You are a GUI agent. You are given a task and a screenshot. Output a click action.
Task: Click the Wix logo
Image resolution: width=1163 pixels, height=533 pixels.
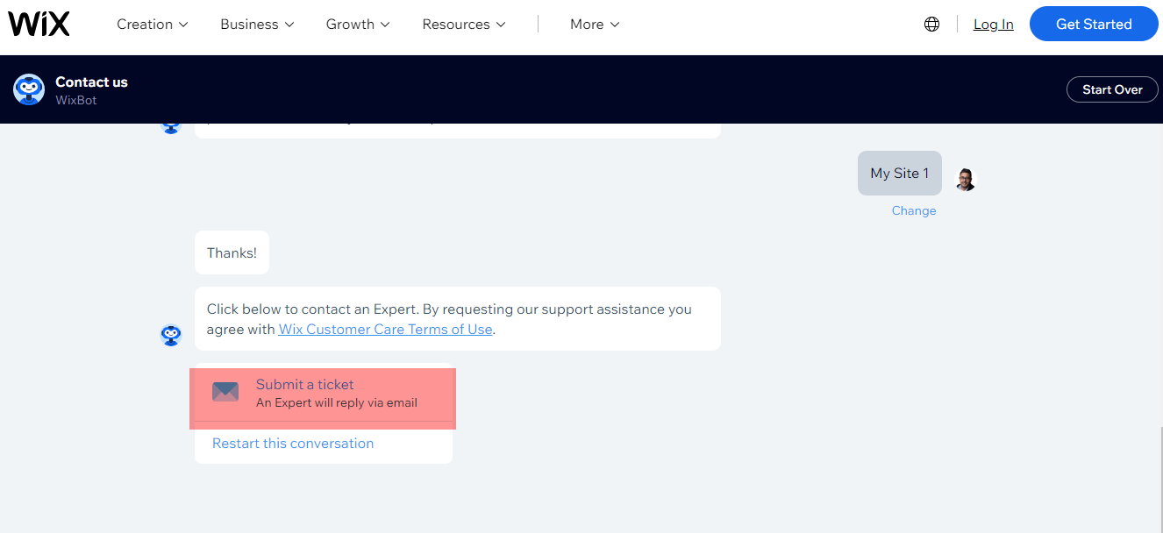(x=39, y=24)
